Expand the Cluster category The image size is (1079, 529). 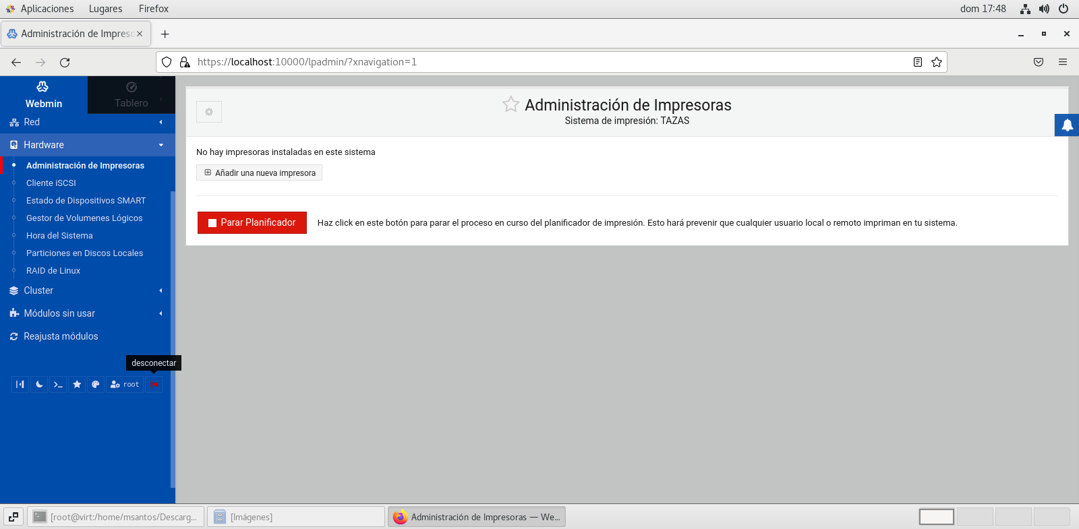point(38,290)
